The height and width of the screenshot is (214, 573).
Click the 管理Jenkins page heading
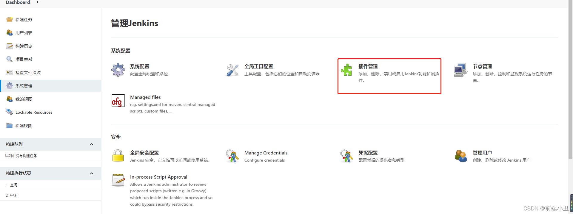click(x=135, y=23)
